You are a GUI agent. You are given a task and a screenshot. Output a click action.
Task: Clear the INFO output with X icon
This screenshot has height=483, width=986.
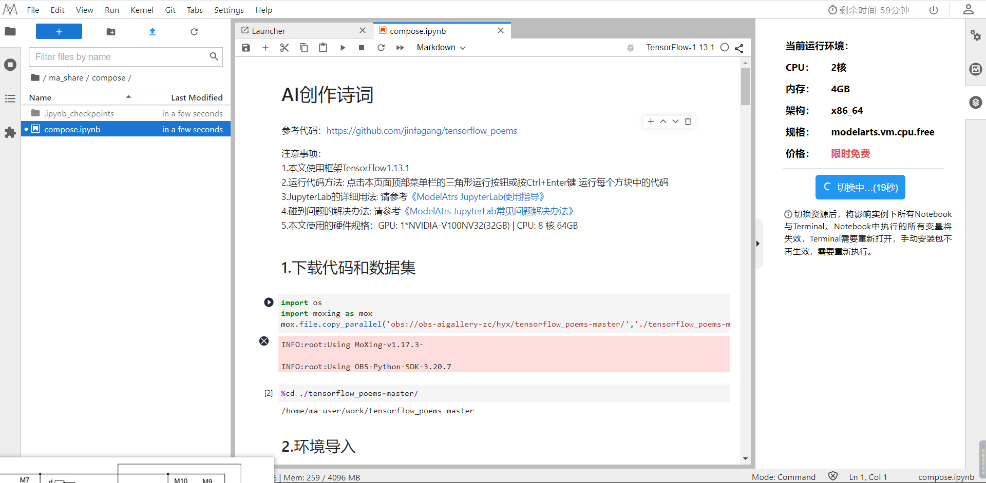[x=264, y=341]
